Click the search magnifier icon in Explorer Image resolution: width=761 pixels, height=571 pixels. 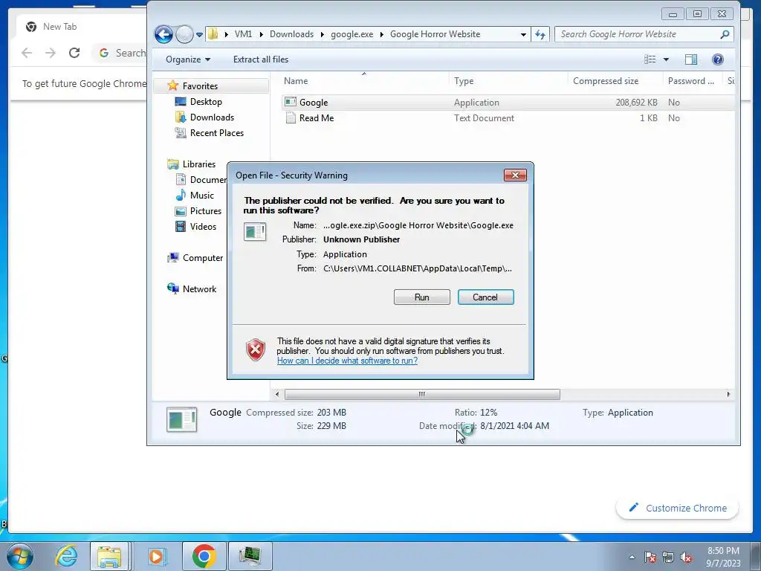click(725, 34)
